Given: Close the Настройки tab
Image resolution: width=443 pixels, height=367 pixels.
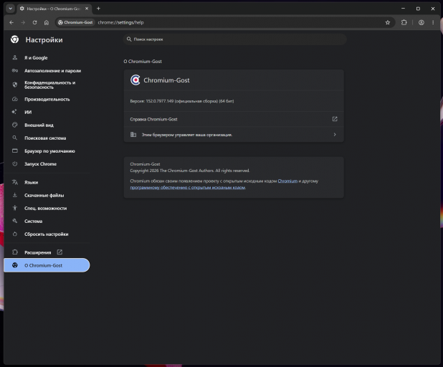Looking at the screenshot, I should (87, 9).
